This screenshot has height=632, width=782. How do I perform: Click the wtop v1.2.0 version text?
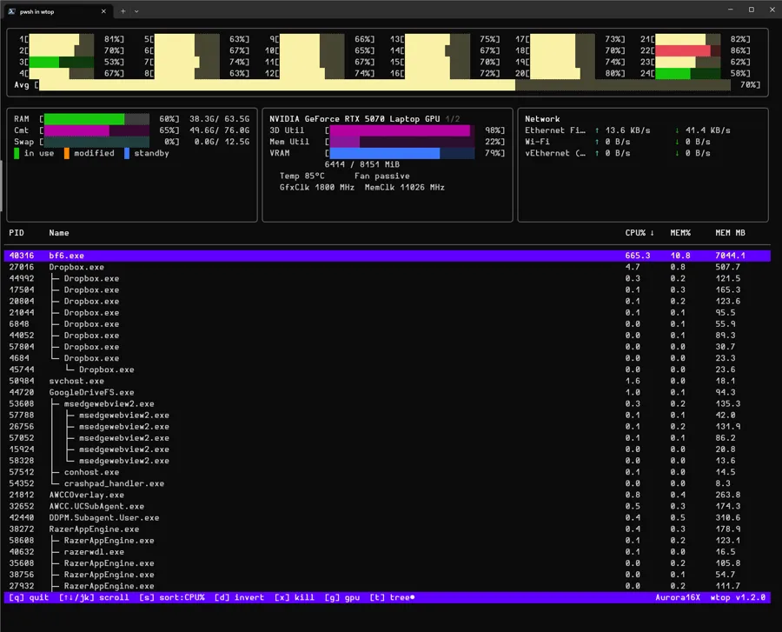tap(738, 597)
